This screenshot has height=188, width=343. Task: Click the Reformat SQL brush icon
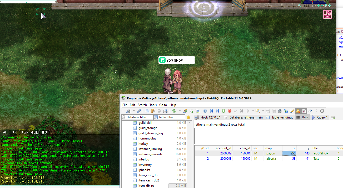click(292, 111)
